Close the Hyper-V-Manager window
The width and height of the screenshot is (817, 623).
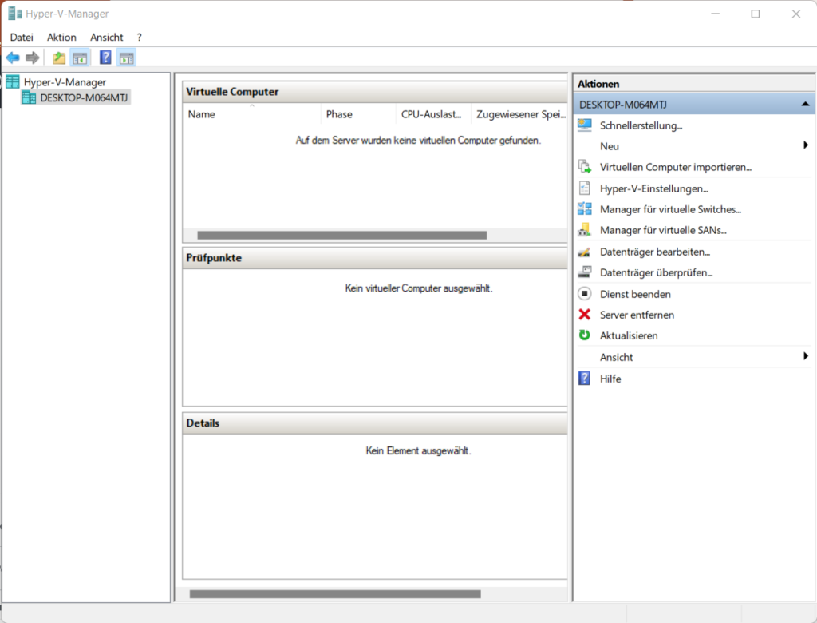(795, 14)
